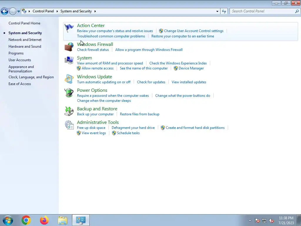Open the Windows Update icon
The width and height of the screenshot is (301, 226).
69,79
